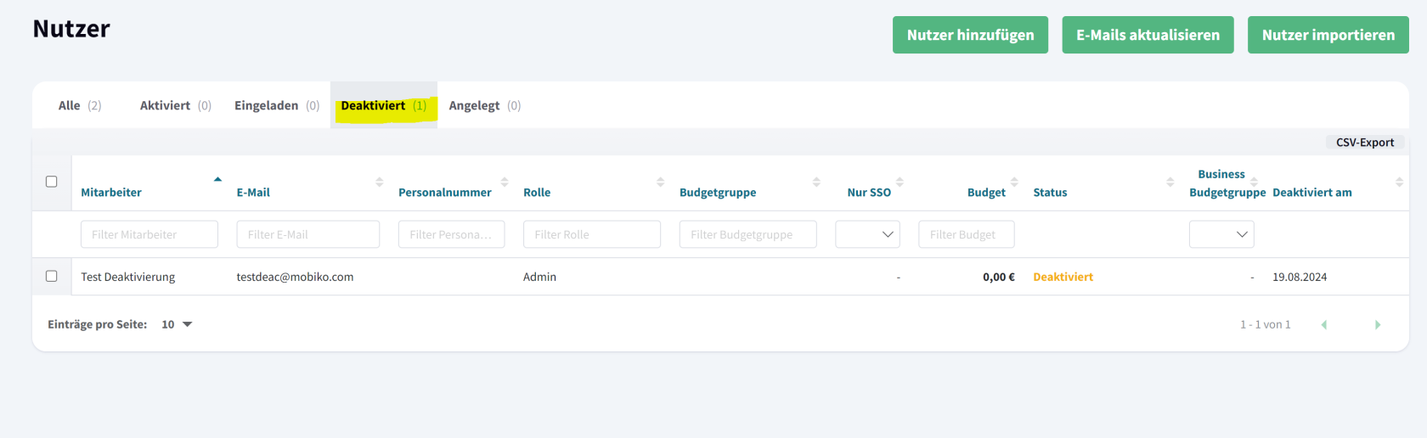Go to previous page arrow
Screen dimensions: 1427x438
(1323, 325)
